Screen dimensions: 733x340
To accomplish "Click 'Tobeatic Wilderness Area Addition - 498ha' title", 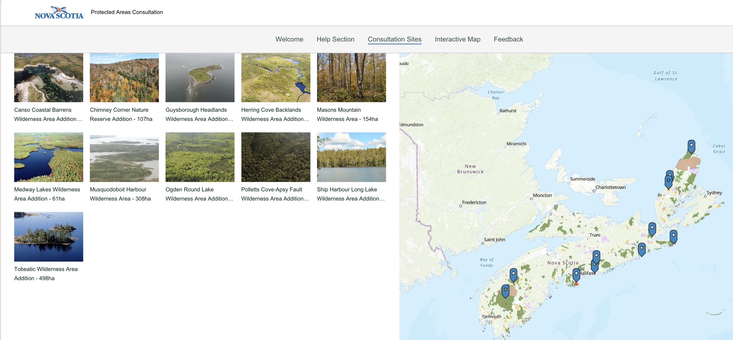I will pyautogui.click(x=46, y=274).
